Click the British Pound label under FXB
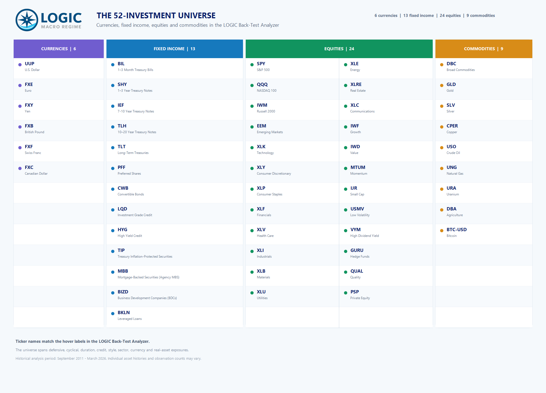This screenshot has height=393, width=546. (x=34, y=132)
